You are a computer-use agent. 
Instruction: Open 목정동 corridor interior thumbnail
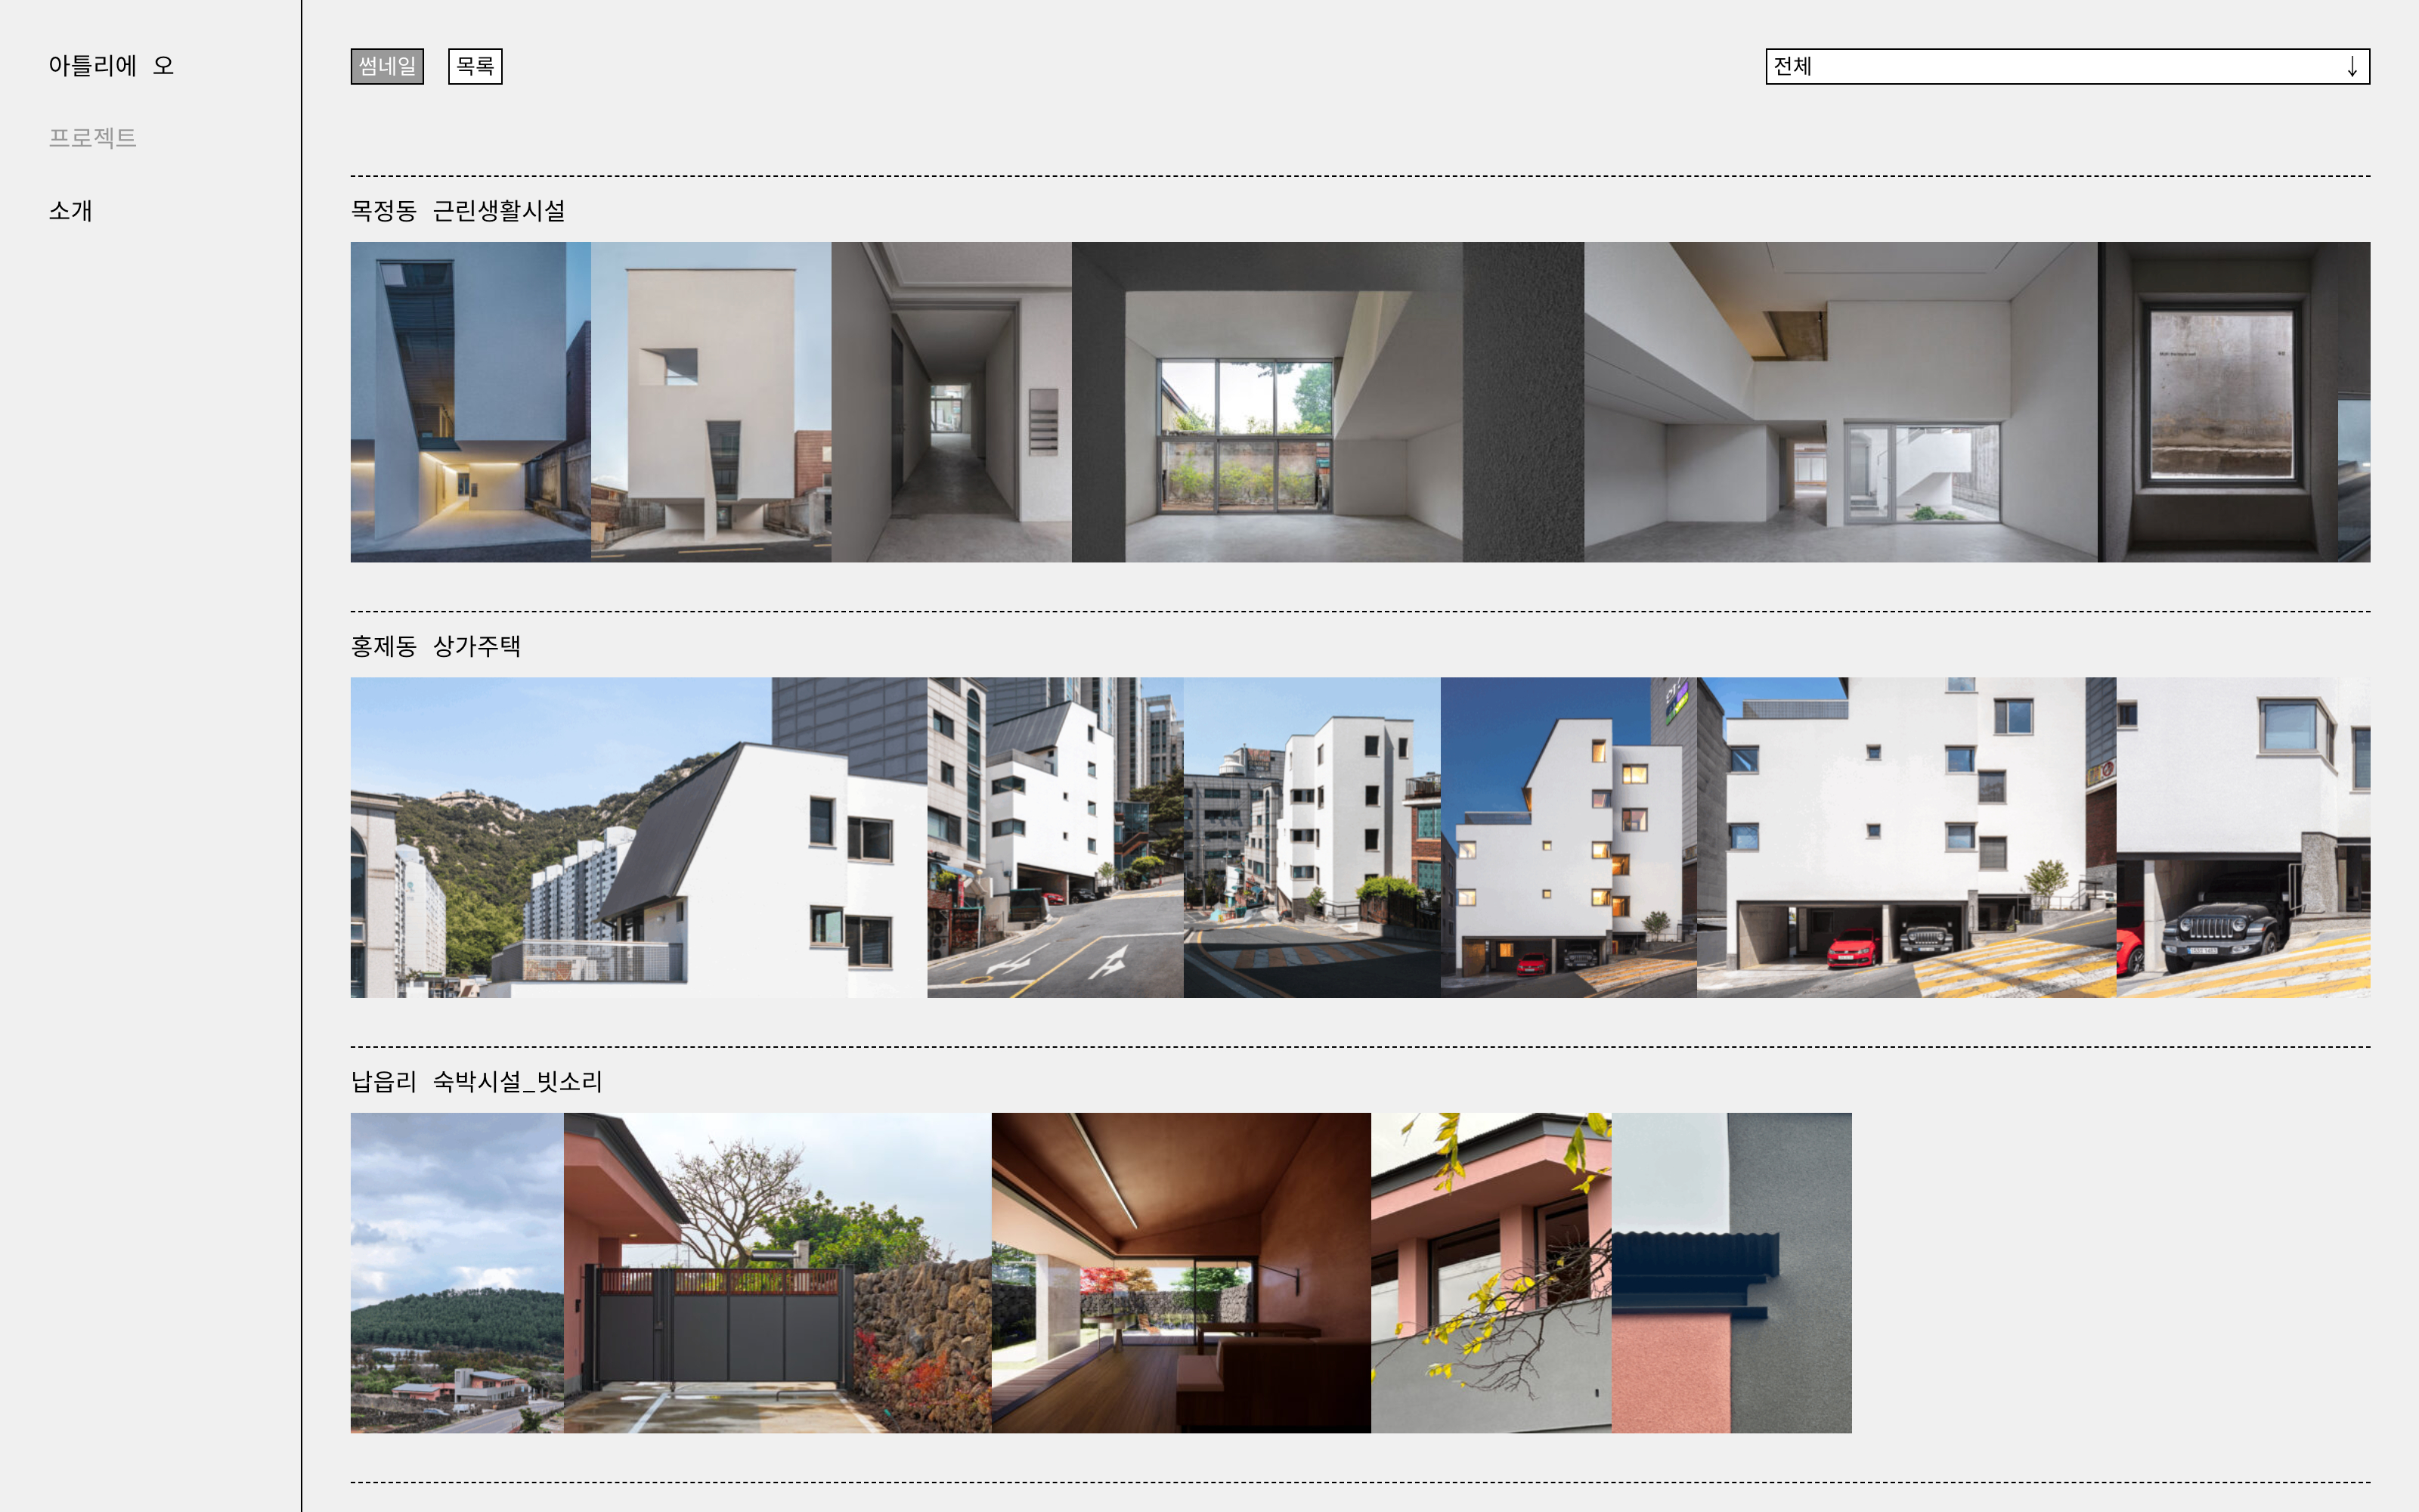click(x=951, y=402)
